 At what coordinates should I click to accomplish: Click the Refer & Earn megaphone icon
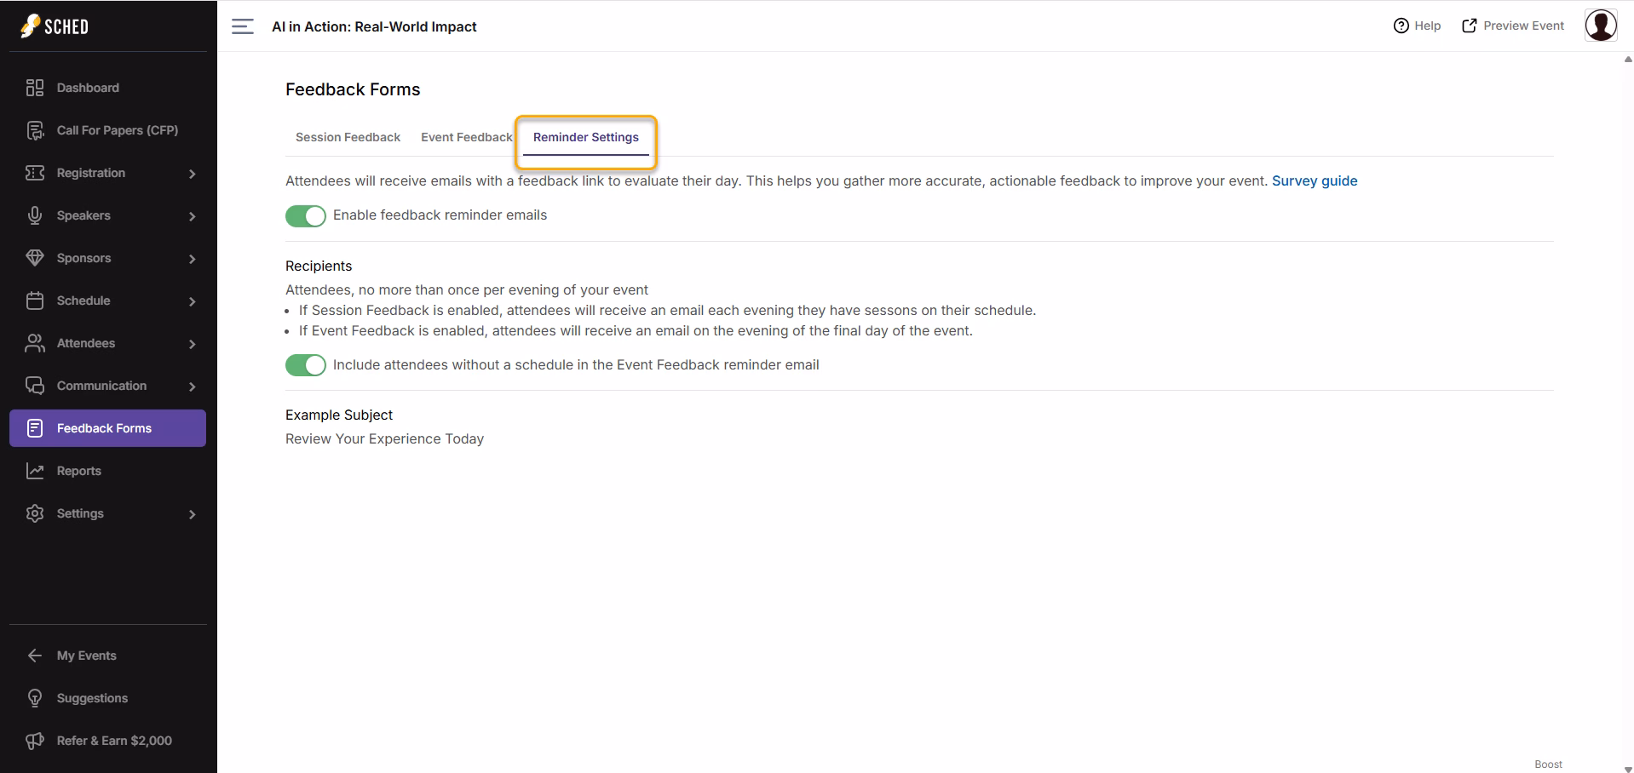click(x=35, y=741)
